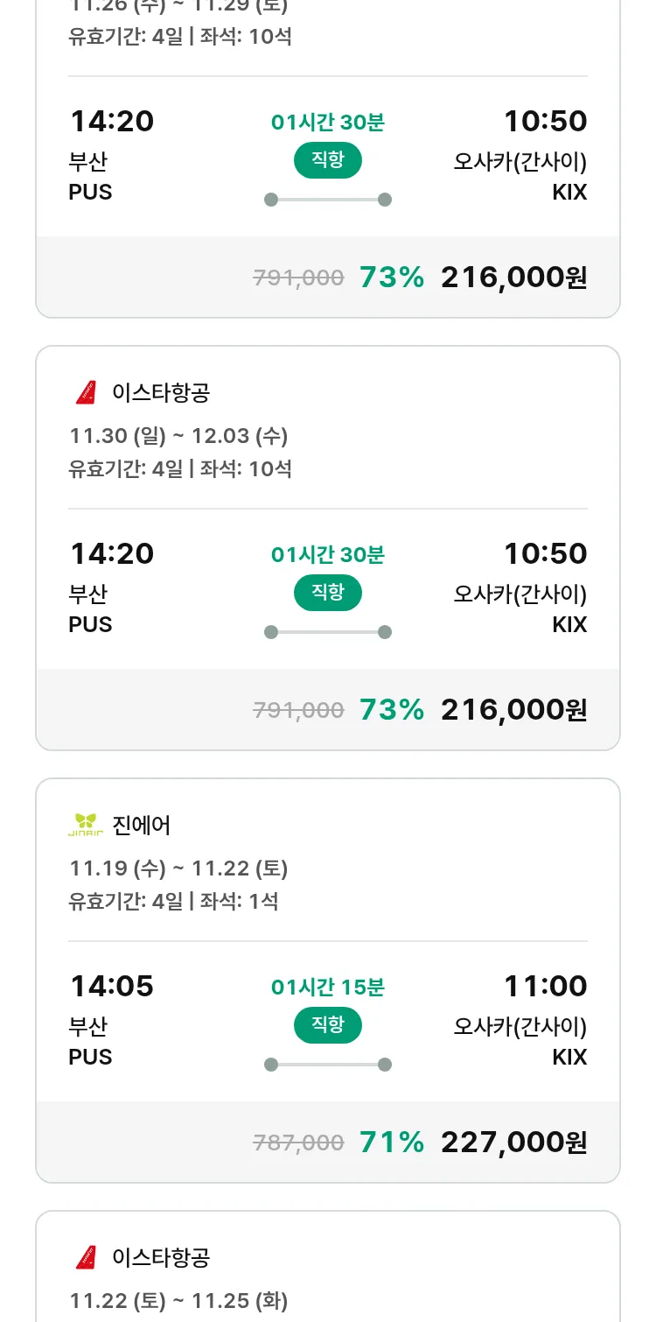Tap the struck-through 787,000 original price
This screenshot has width=656, height=1322.
pos(298,1143)
